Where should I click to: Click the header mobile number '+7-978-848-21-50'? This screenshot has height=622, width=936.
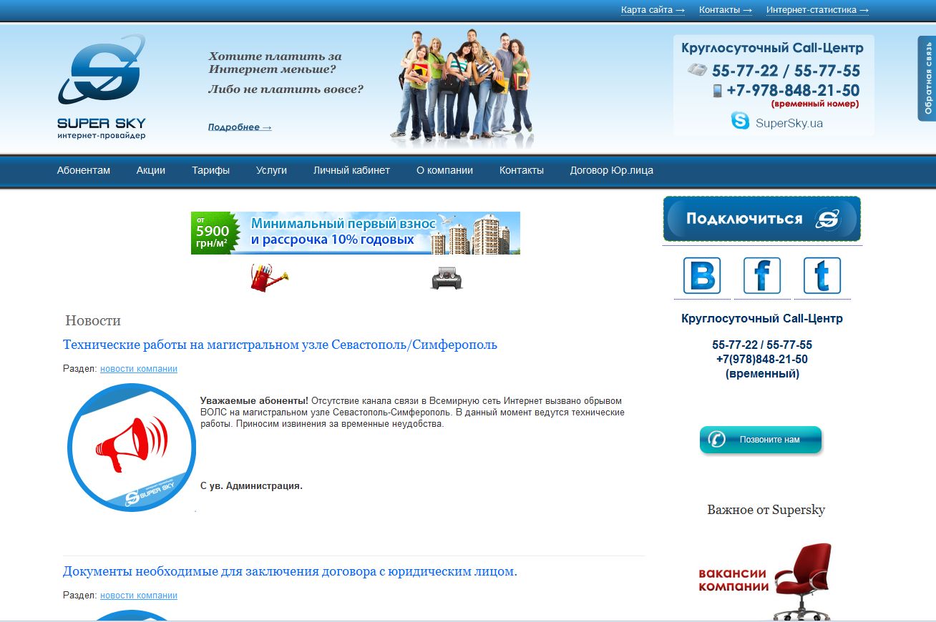793,91
